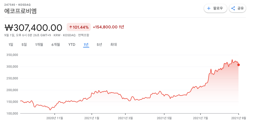The image size is (254, 123).
Task: Click the plus icon on Follow button
Action: 209,8
